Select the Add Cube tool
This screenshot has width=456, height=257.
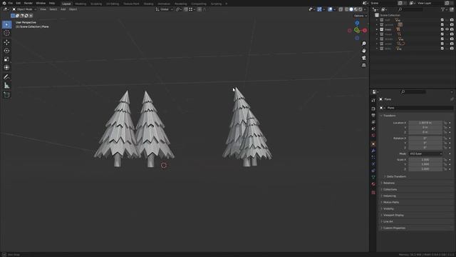point(6,95)
